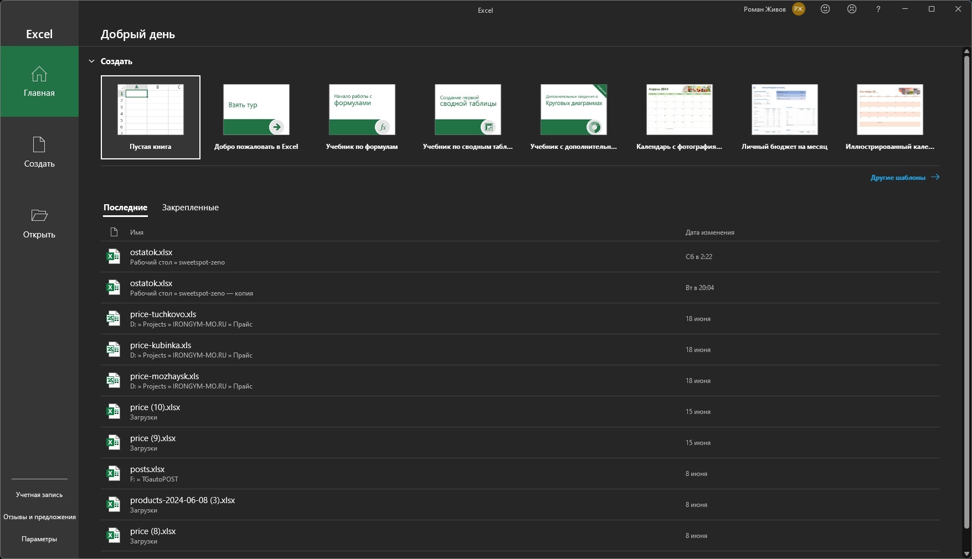Click the Excel icon of price (9).xlsx
The image size is (972, 559).
(x=114, y=443)
